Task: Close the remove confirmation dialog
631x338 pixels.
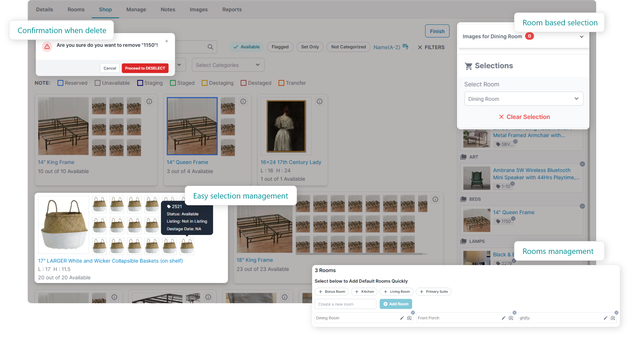Action: (167, 41)
